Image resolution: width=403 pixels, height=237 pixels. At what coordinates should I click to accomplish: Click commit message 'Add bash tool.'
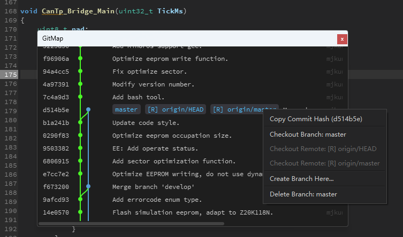coord(138,97)
